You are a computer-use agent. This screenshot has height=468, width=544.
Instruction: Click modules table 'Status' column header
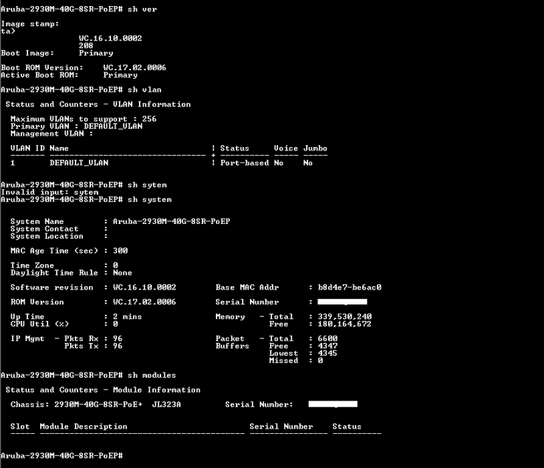pyautogui.click(x=347, y=427)
